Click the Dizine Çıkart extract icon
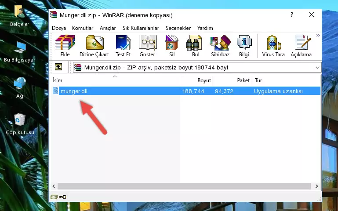The width and height of the screenshot is (338, 211). click(x=94, y=46)
